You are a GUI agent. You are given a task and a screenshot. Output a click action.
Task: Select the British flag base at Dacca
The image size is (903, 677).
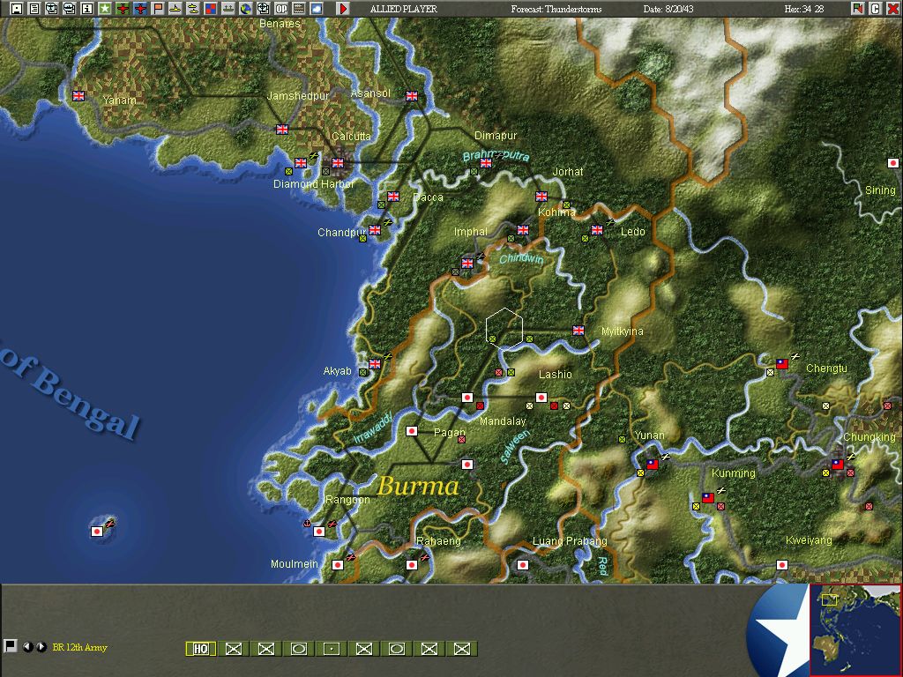(x=393, y=197)
